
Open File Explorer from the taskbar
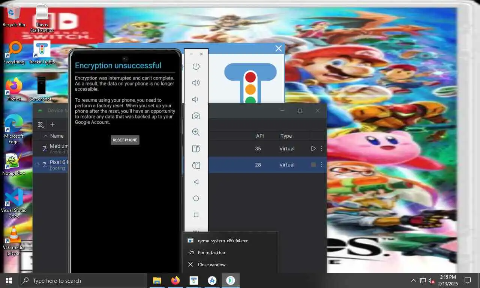tap(157, 280)
